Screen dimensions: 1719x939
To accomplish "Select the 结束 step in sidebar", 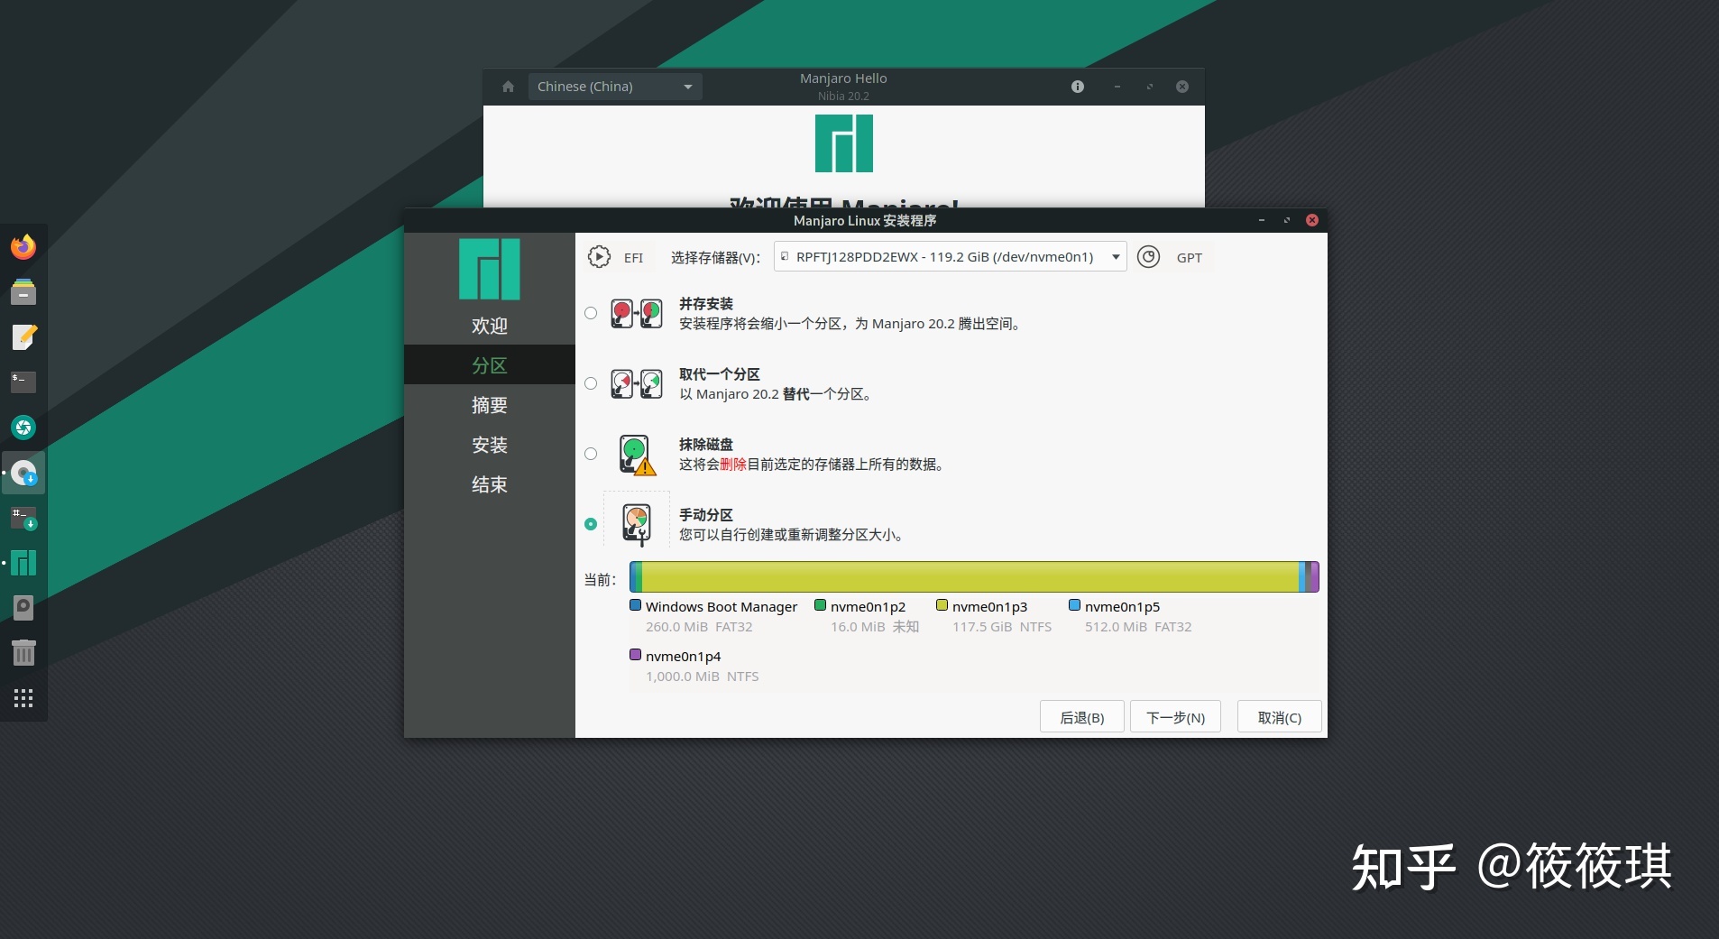I will pos(490,484).
